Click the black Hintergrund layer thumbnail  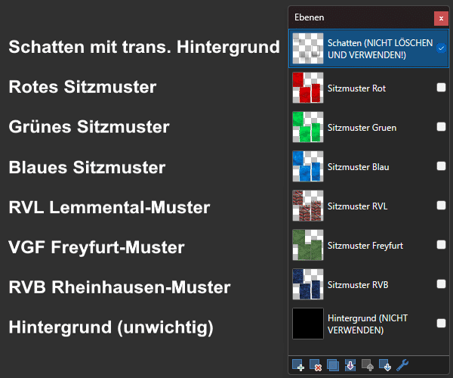coord(308,324)
